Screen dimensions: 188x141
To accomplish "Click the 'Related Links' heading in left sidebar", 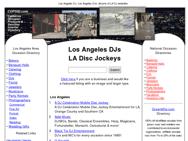I will click(26, 133).
